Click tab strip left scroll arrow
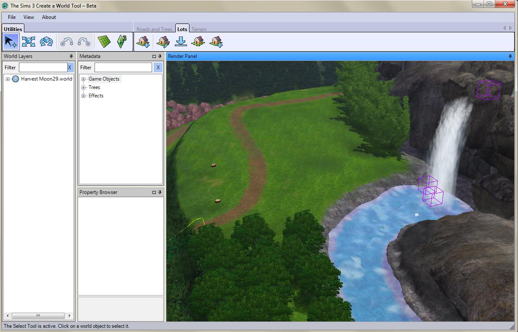This screenshot has height=332, width=518. tap(505, 28)
